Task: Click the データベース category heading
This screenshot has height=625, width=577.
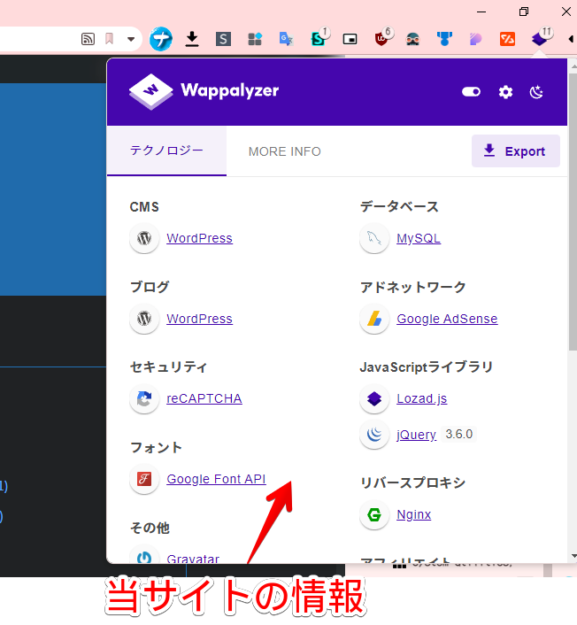Action: click(x=399, y=207)
